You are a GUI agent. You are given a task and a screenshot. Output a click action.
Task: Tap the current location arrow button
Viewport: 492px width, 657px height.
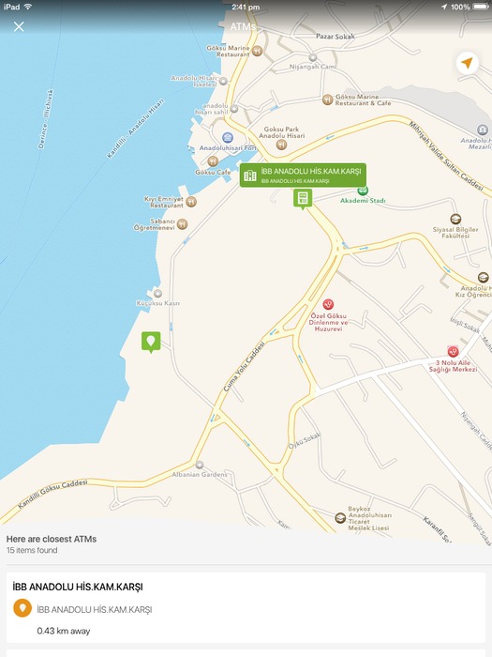point(467,63)
